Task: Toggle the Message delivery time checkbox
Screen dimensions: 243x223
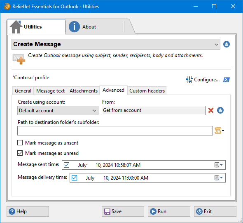Action: 75,178
